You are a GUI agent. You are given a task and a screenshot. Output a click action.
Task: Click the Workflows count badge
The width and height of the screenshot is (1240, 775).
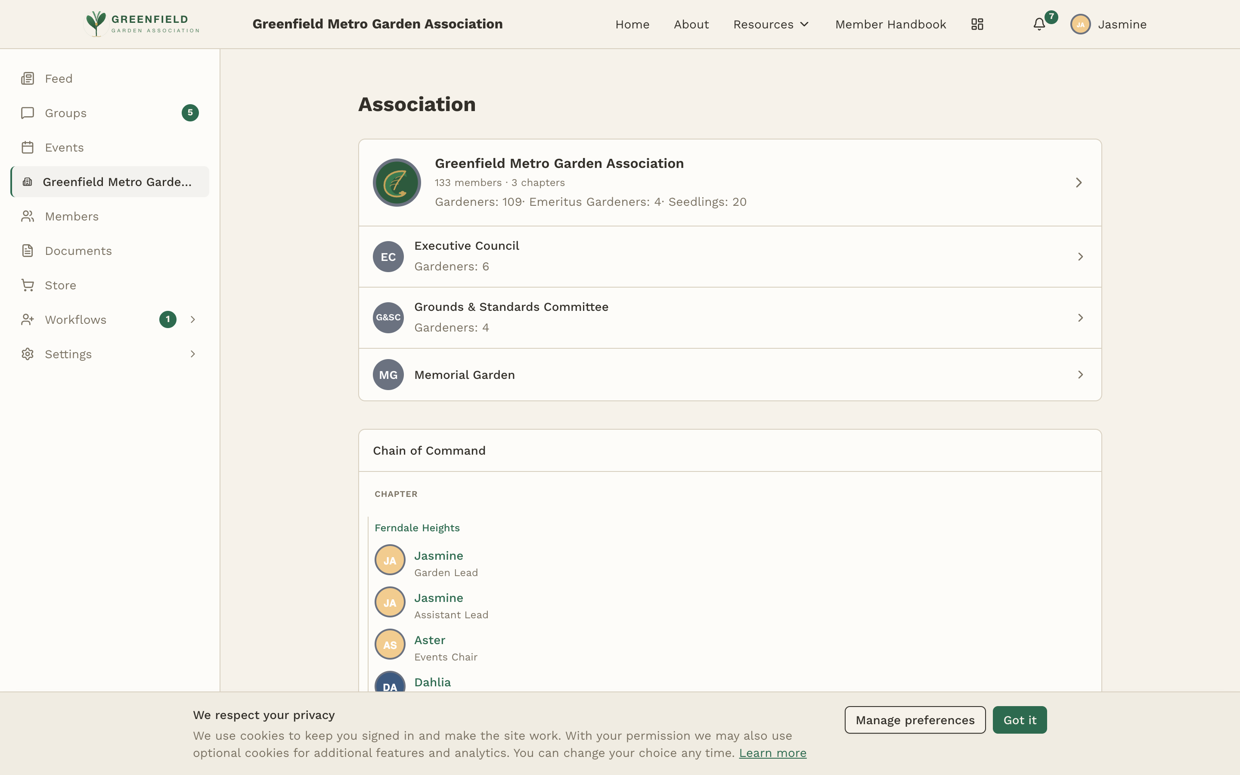(167, 319)
